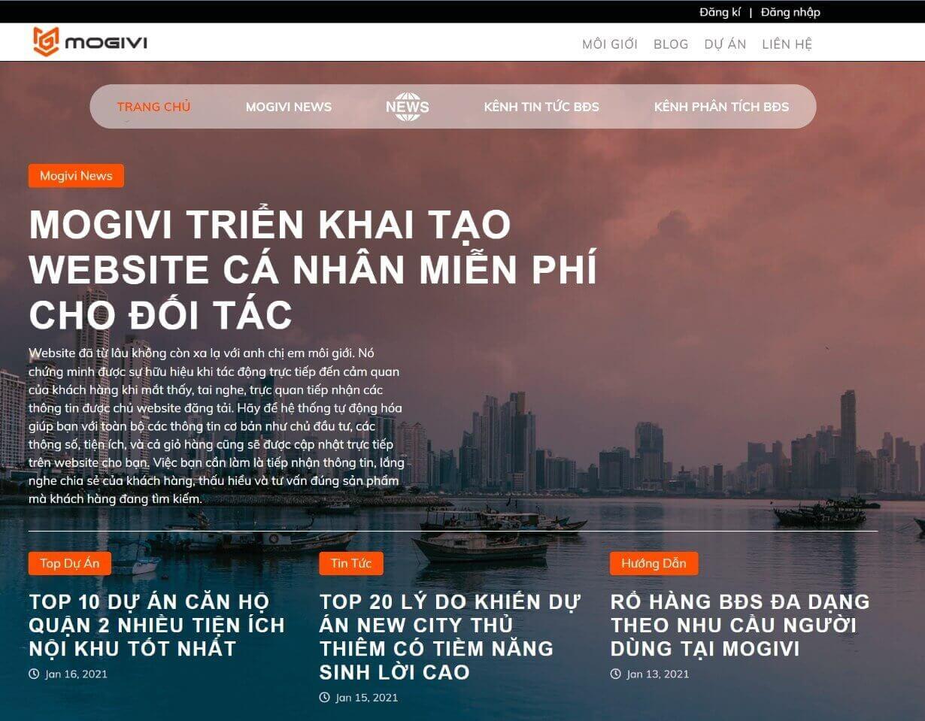Image resolution: width=925 pixels, height=721 pixels.
Task: Click the clock icon beside Jan 13, 2021
Action: coord(616,674)
